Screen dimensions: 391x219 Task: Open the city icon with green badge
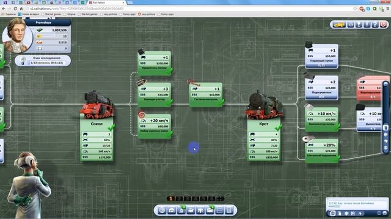[181, 210]
